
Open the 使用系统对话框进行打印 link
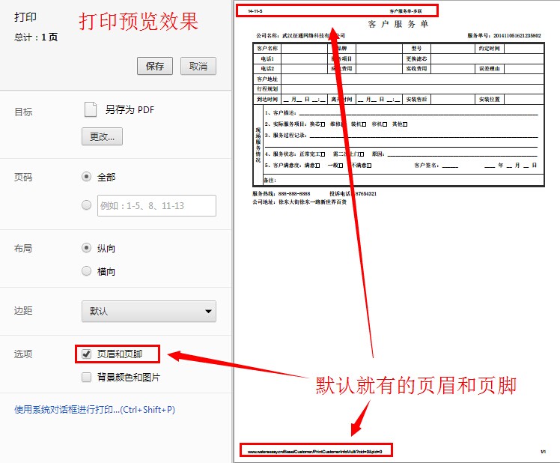(x=95, y=410)
